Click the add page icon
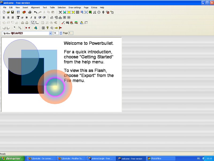 point(14,28)
